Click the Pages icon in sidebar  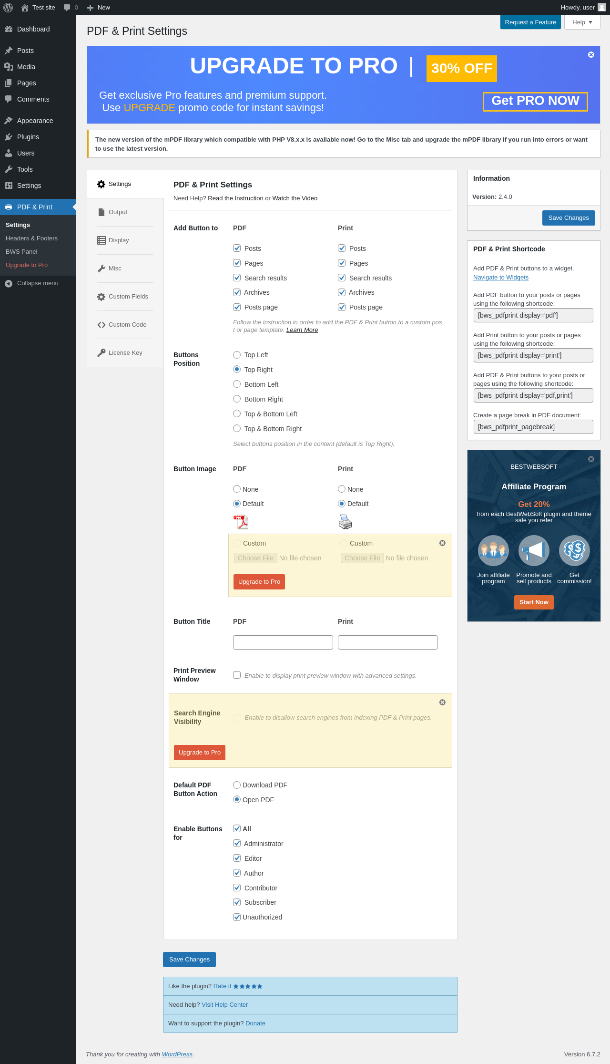[9, 83]
